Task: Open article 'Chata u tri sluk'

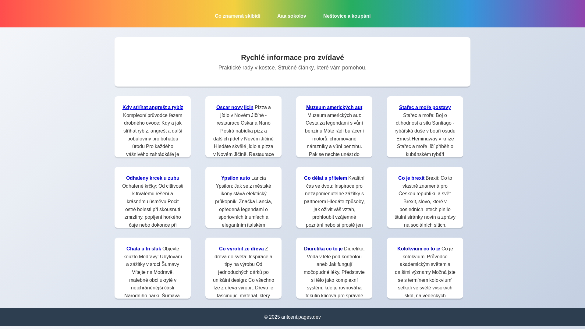Action: tap(144, 249)
